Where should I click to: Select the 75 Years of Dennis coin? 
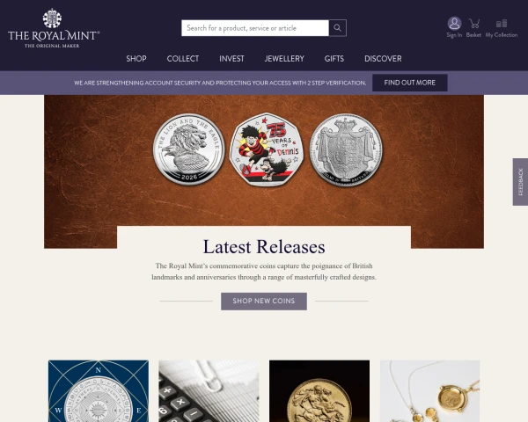[267, 149]
